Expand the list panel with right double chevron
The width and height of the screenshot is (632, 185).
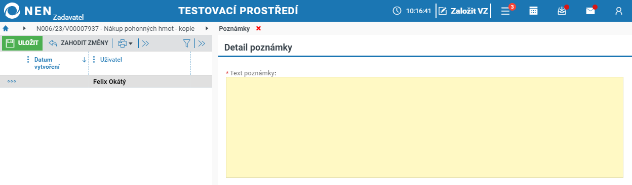coord(202,43)
